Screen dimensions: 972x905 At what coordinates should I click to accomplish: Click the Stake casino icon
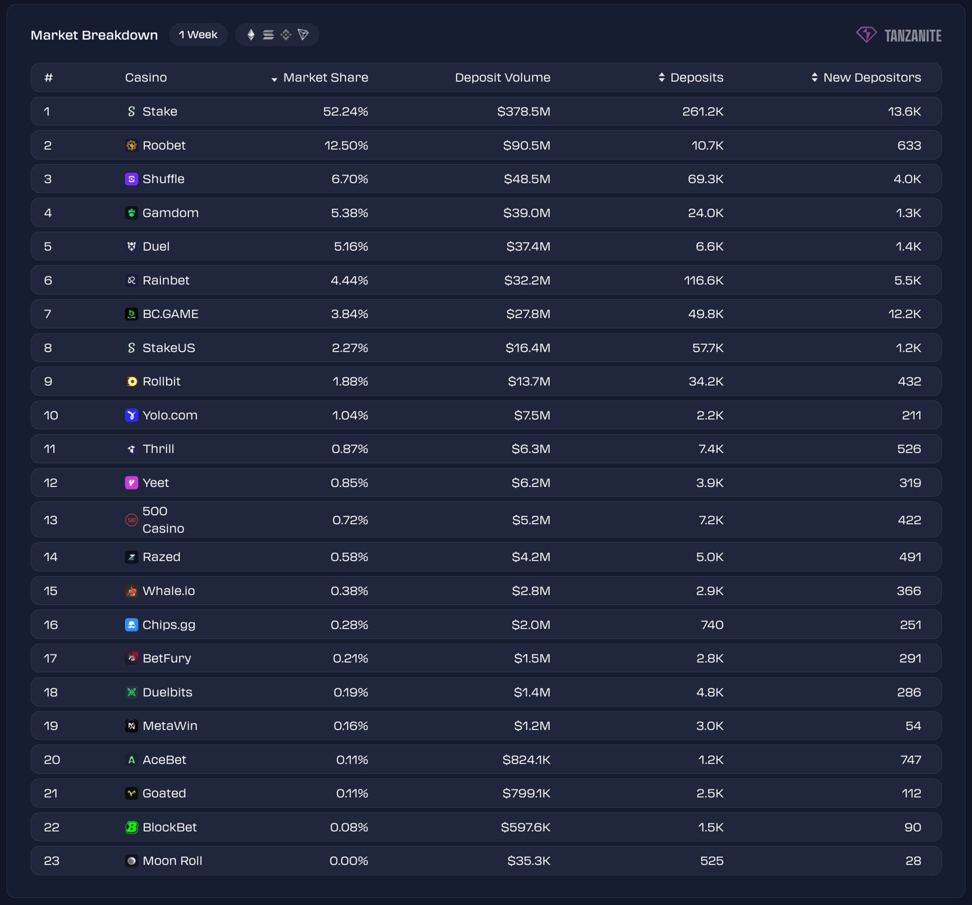pyautogui.click(x=132, y=111)
